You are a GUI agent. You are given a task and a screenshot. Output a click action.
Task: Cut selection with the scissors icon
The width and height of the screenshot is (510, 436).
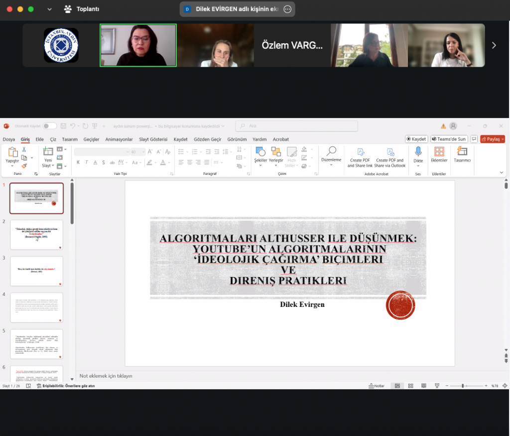click(x=24, y=149)
